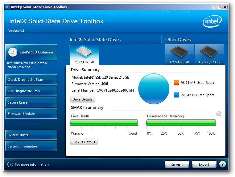Image resolution: width=235 pixels, height=177 pixels.
Task: Click Model: Intel SSD 520 Series 240GB
Action: (100, 77)
